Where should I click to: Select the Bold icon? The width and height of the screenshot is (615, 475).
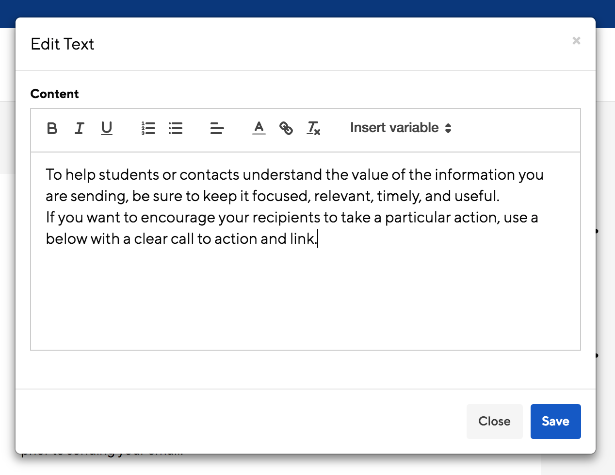(52, 129)
